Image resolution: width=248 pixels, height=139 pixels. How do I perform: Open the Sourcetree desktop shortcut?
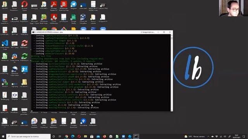pos(83,122)
